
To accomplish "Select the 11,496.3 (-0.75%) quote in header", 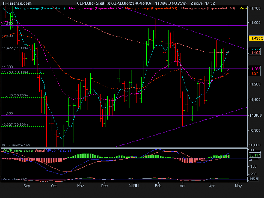I will coord(171,3).
